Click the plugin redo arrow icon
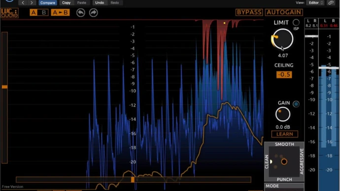Screen dimensions: 340x191 click(x=94, y=13)
